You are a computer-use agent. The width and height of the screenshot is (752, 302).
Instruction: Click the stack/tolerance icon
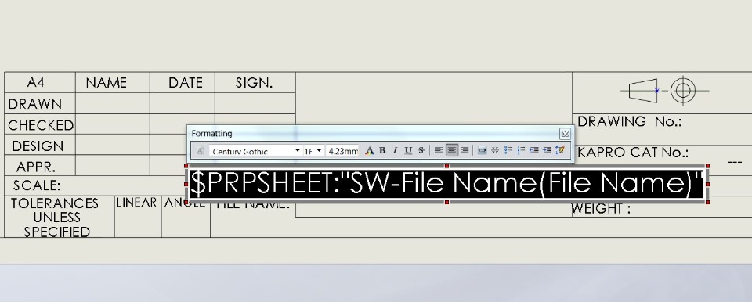(495, 150)
